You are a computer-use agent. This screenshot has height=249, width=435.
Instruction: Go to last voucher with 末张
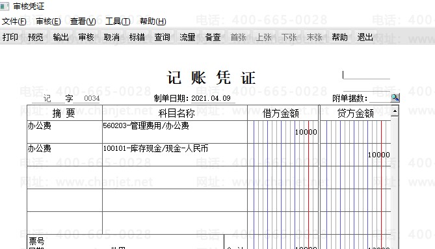coord(314,37)
